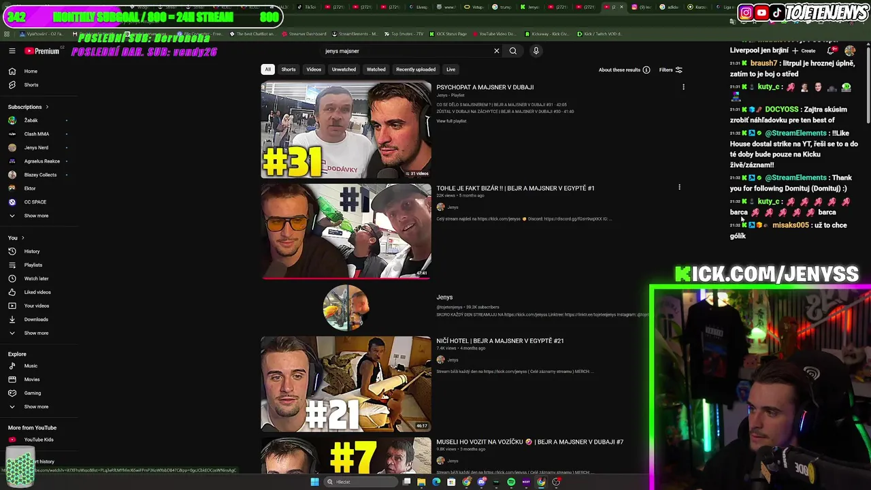Open MUSELI HO VOZIT NA VOZÍČKU title
The image size is (871, 490).
click(529, 442)
